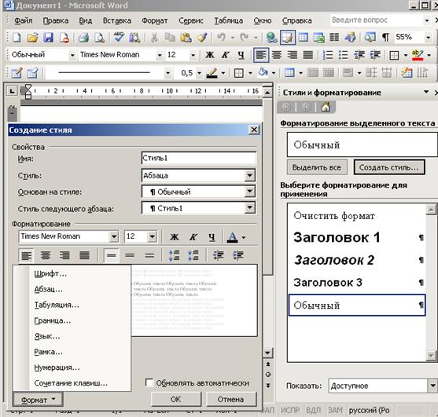Confirm the new style with OK

176,399
